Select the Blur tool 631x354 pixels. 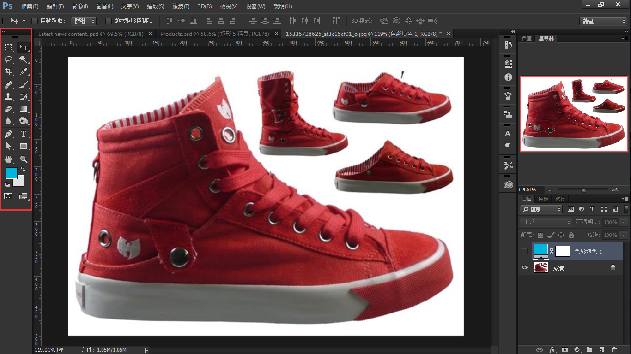(8, 121)
